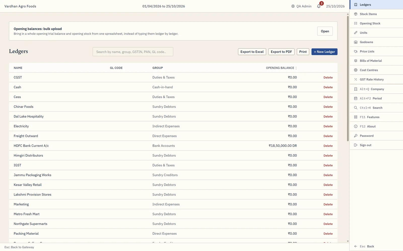The width and height of the screenshot is (403, 251).
Task: Open the bulk upload Open button
Action: point(325,31)
